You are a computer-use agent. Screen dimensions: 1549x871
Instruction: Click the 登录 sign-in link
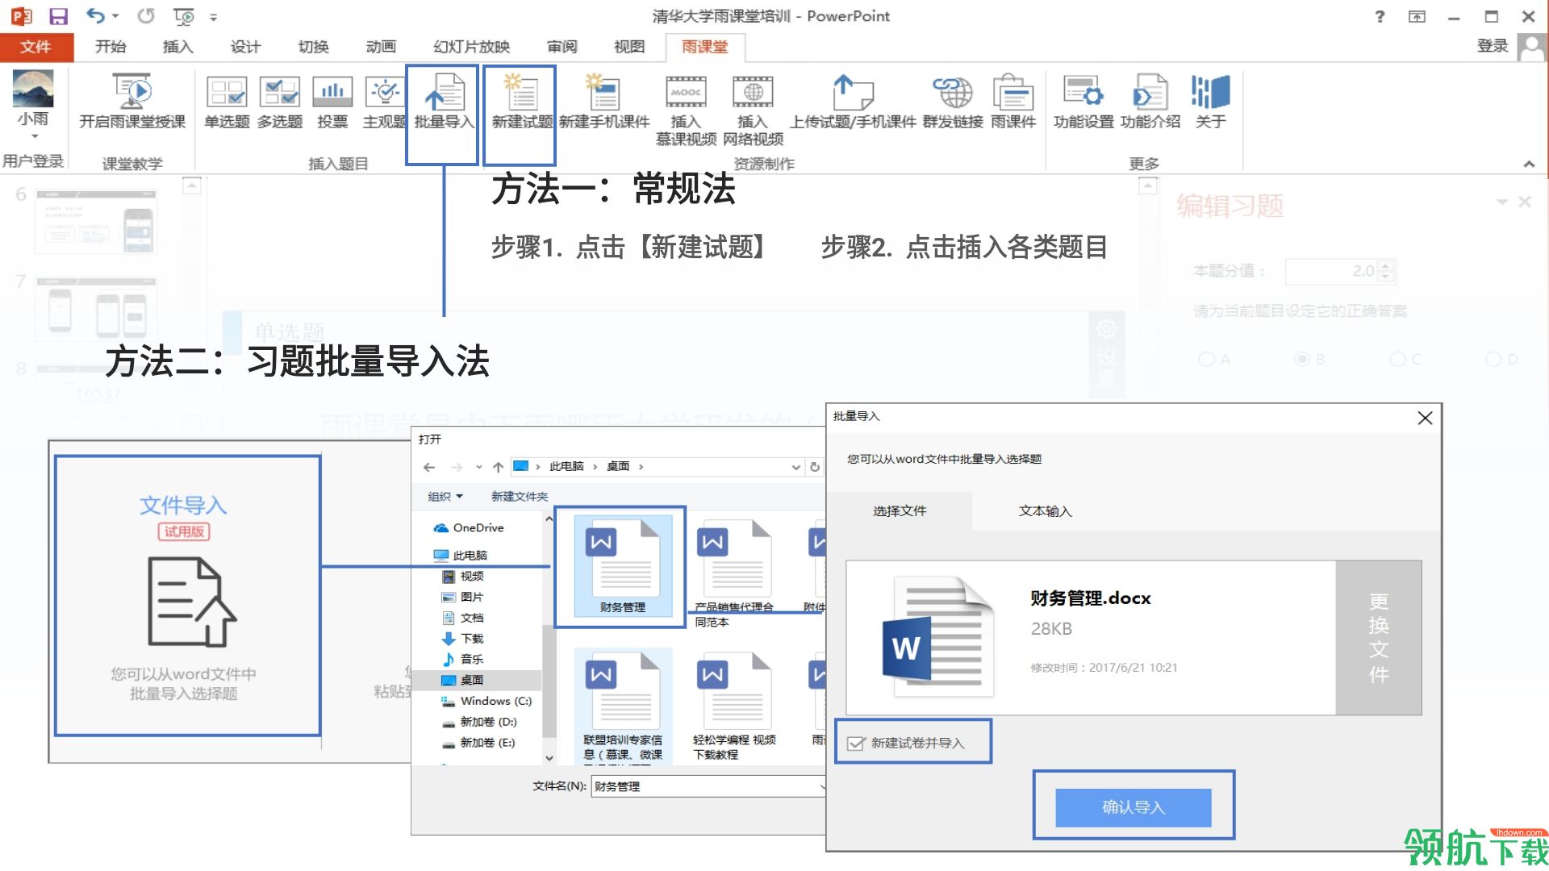[x=1492, y=46]
